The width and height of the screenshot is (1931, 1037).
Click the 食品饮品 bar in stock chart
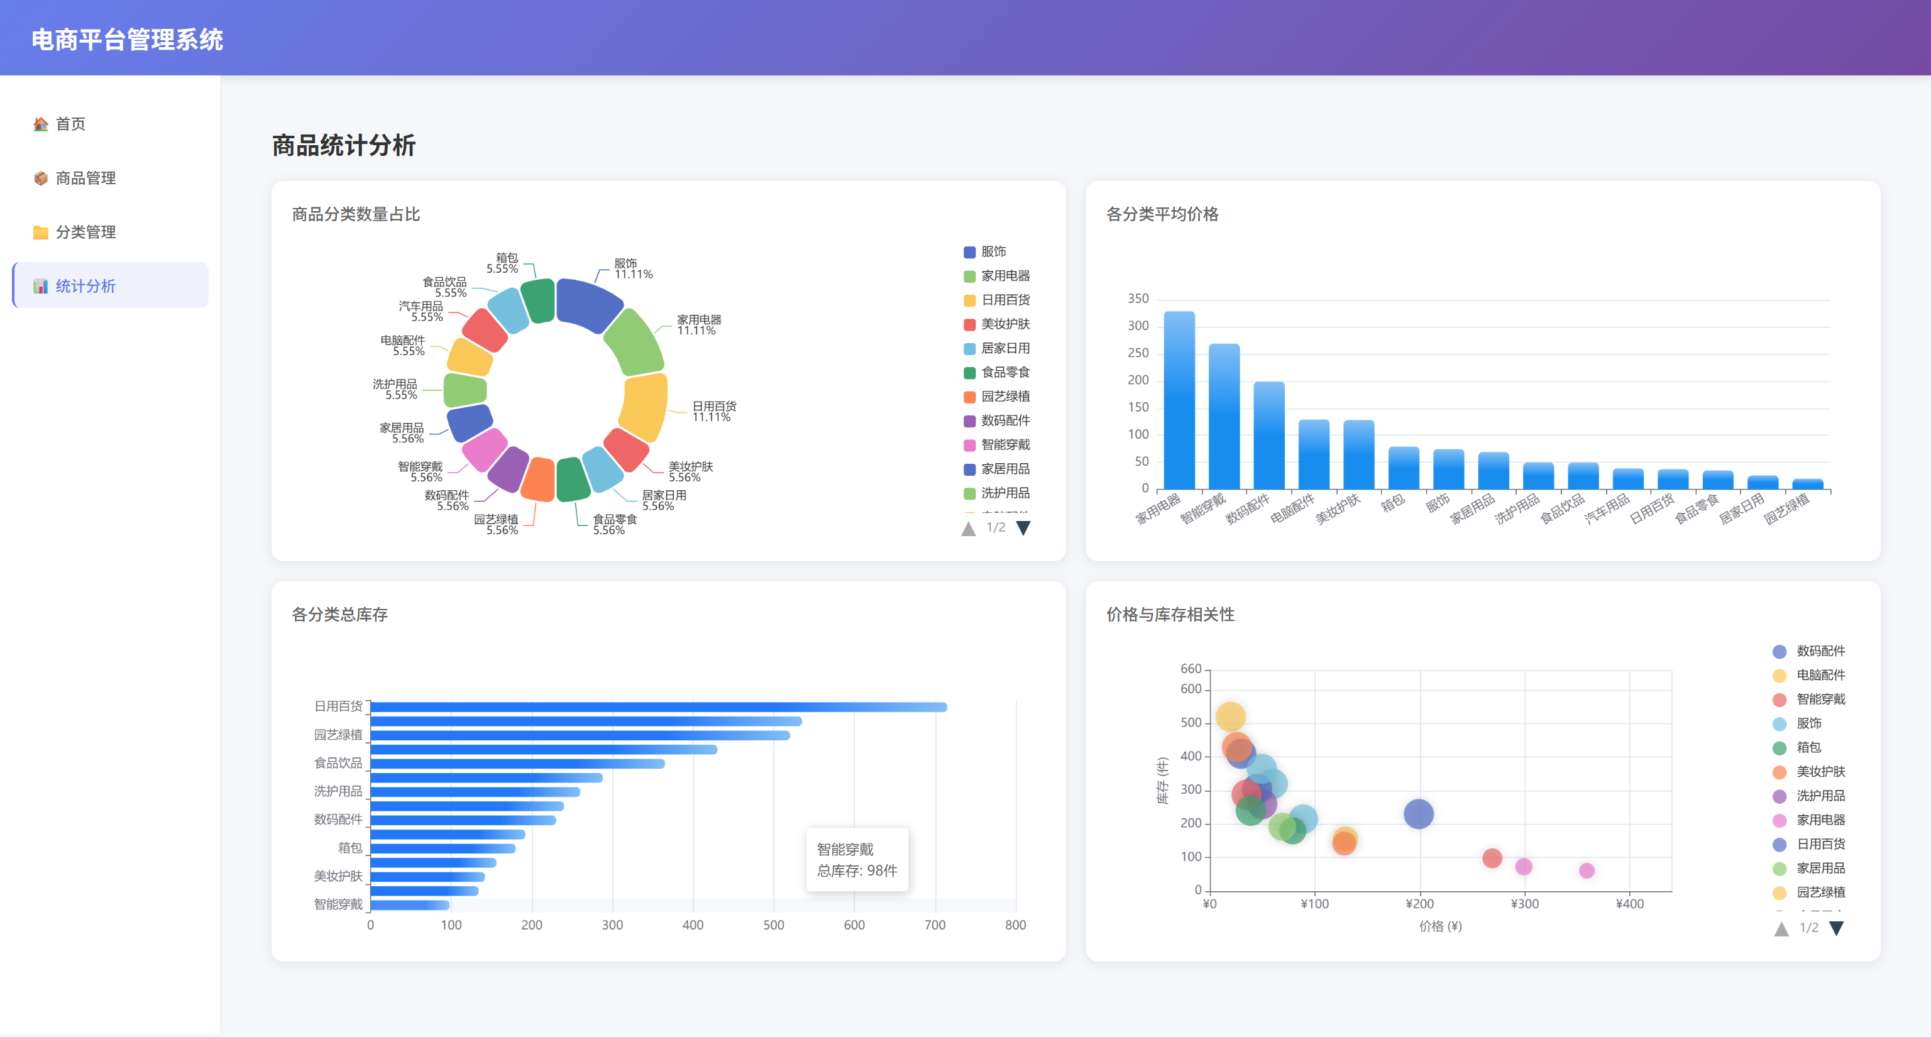[x=518, y=764]
